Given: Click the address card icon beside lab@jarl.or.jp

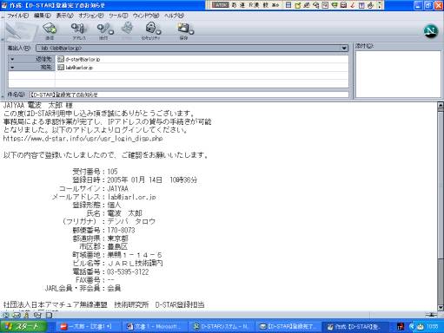Looking at the screenshot, I should 61,68.
